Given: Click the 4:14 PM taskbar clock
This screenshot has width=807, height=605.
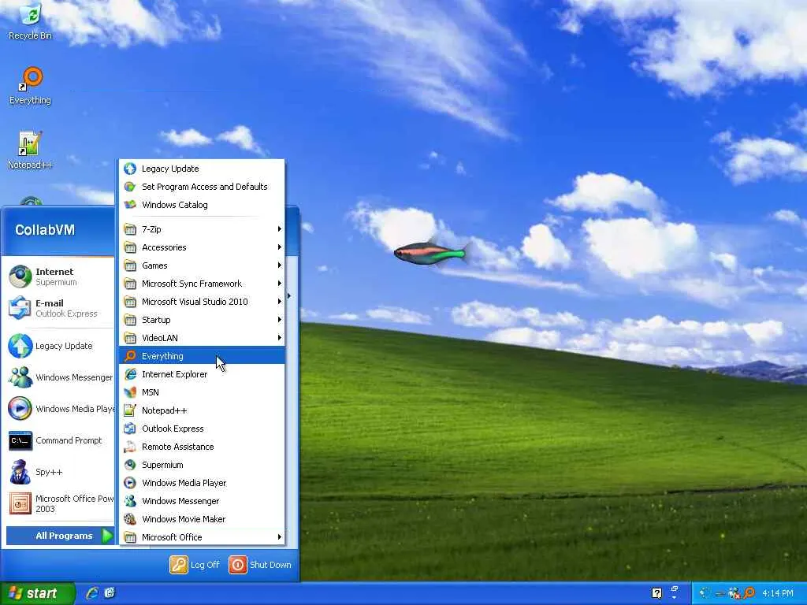Looking at the screenshot, I should (x=778, y=594).
